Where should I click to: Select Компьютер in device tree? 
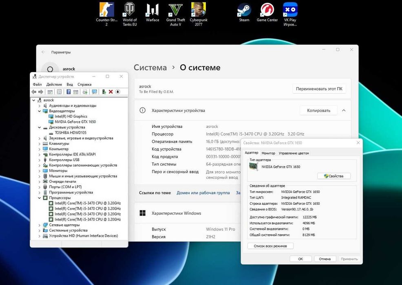[59, 149]
